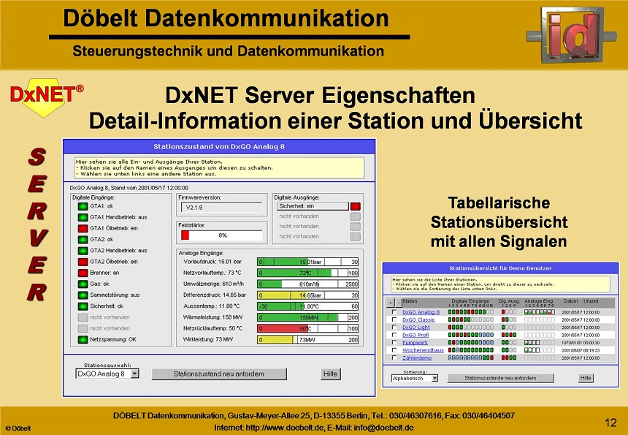
Task: Check the checkbox beside Pumpwerk
Action: tap(394, 341)
